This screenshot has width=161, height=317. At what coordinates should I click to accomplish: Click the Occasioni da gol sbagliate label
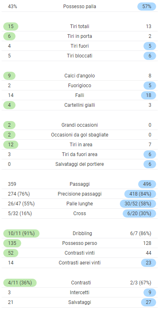click(80, 135)
